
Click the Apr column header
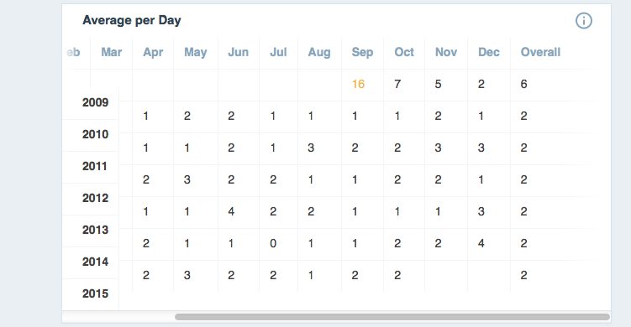point(153,52)
